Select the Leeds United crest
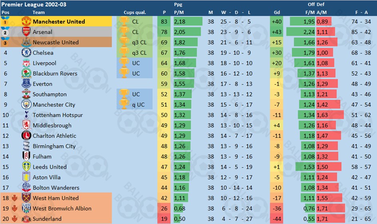Viewport: 377px width, 224px height. tap(26, 167)
